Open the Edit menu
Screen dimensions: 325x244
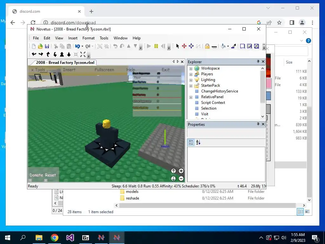(x=47, y=38)
